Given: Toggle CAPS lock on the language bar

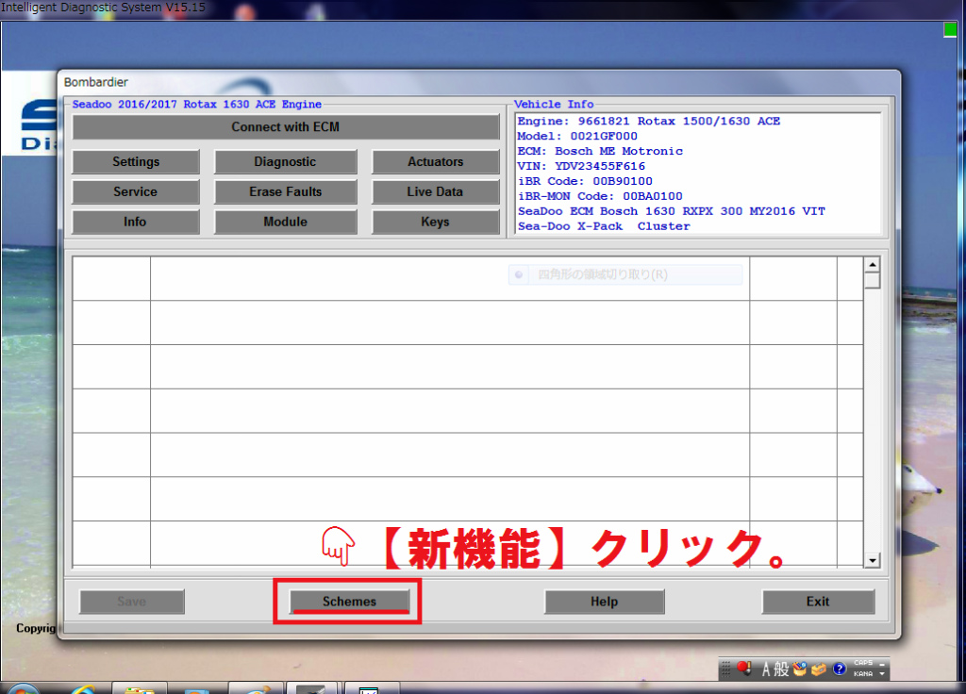Looking at the screenshot, I should (x=863, y=663).
